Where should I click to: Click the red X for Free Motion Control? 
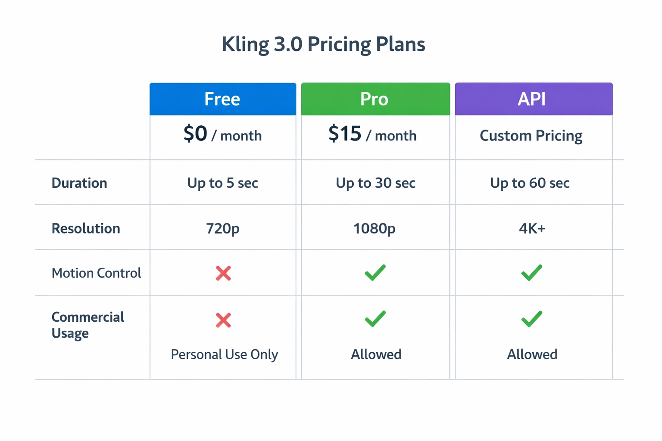[223, 273]
